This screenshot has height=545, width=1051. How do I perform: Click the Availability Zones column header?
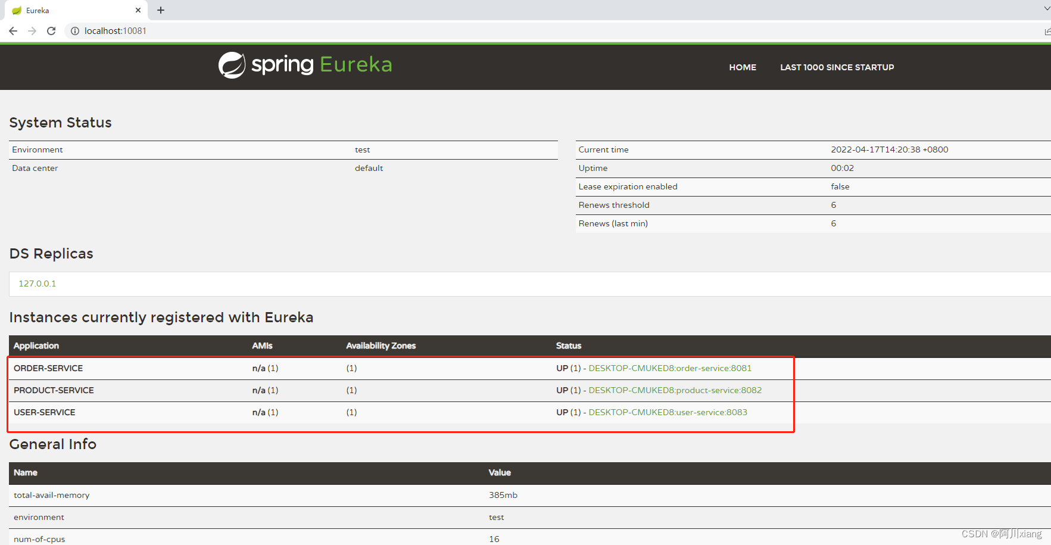[381, 345]
